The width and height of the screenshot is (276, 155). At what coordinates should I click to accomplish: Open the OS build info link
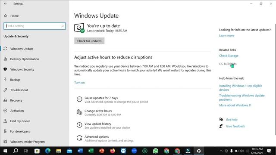pos(228,64)
